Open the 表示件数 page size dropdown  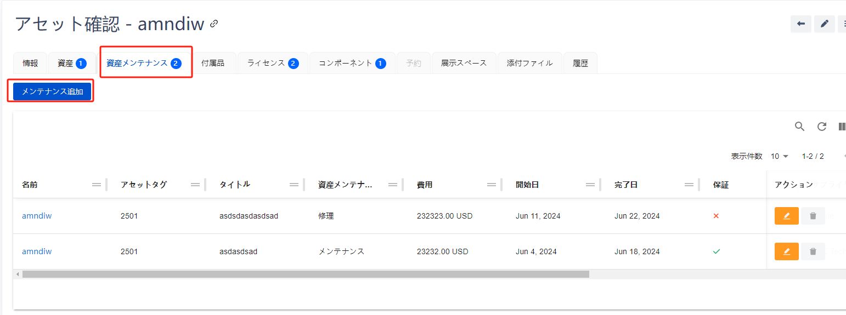(779, 156)
